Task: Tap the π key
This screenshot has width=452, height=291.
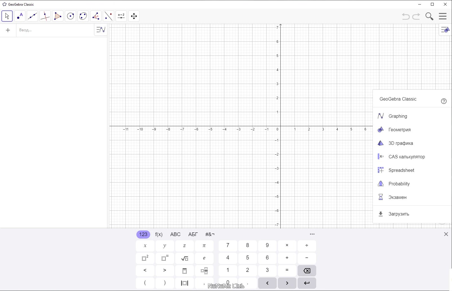Action: pos(204,246)
